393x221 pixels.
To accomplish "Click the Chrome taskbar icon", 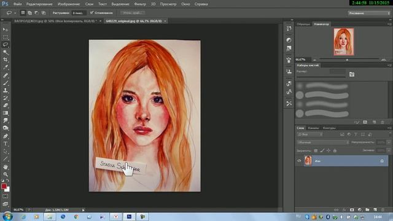I will pos(76,217).
